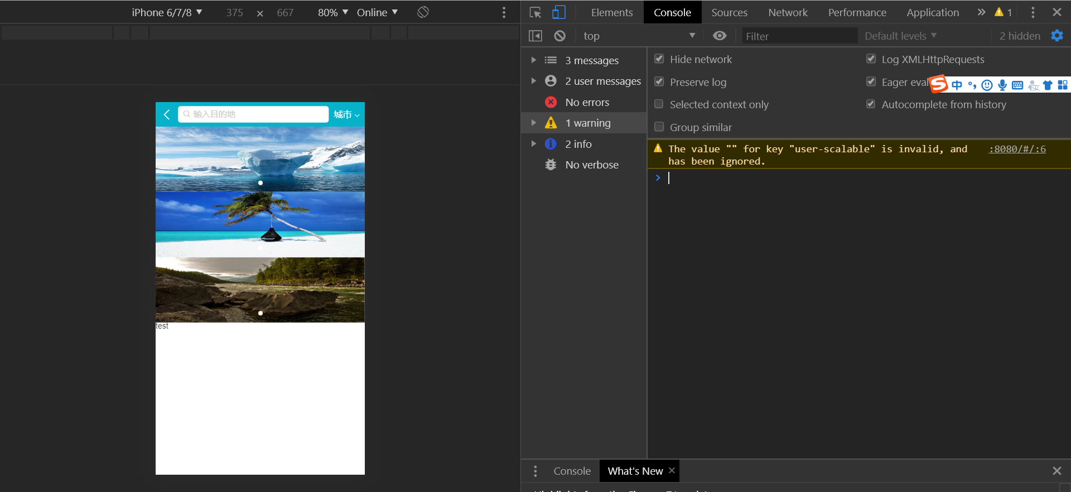The image size is (1071, 492).
Task: Open the Application tab
Action: coord(933,12)
